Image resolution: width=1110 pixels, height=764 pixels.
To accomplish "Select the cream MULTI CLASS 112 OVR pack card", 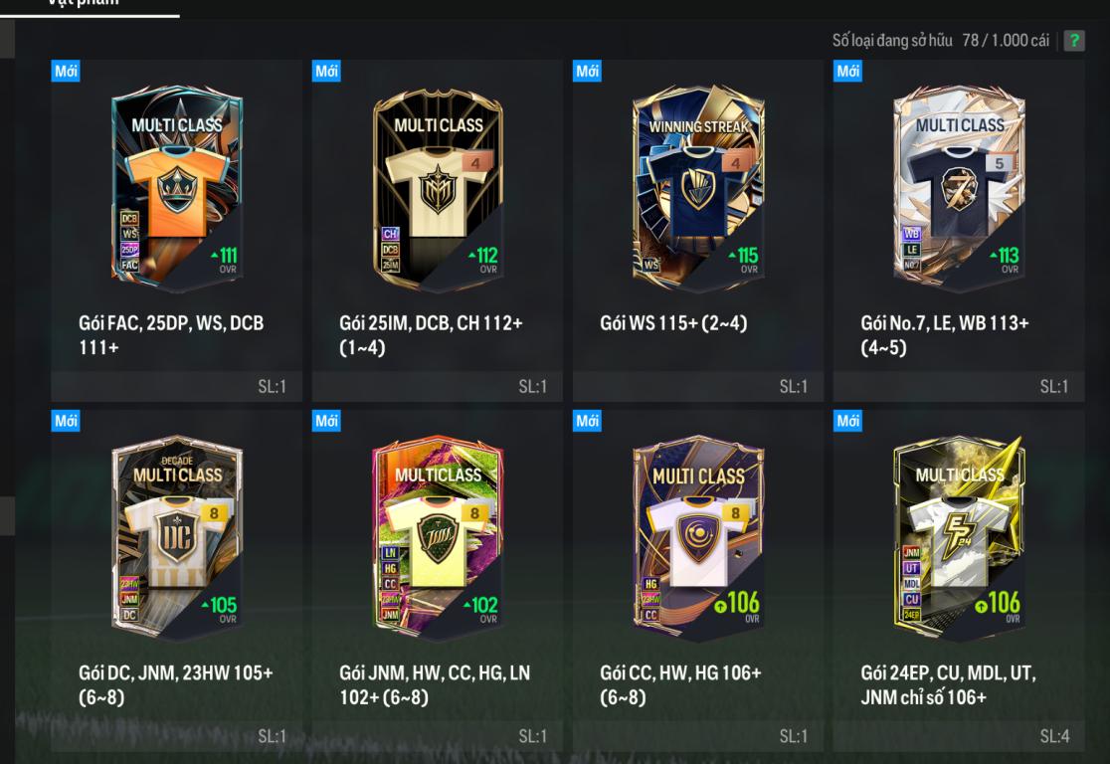I will [x=439, y=188].
